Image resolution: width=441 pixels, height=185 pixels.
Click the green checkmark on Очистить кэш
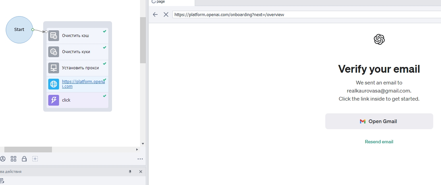coord(105,31)
